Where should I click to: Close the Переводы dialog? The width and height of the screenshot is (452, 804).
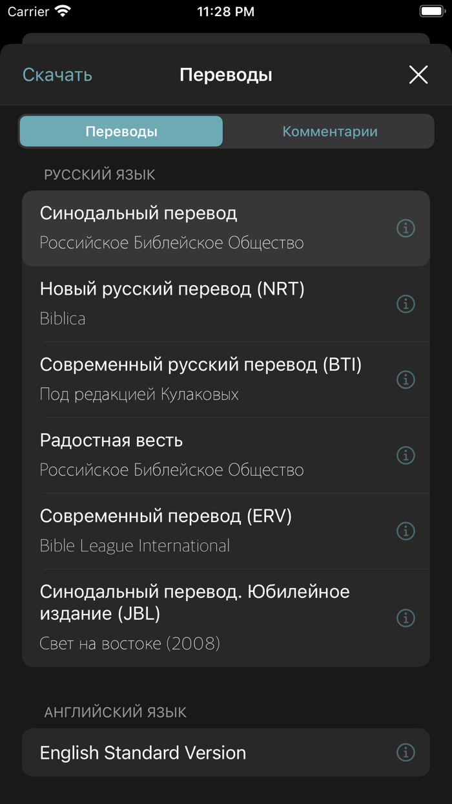tap(418, 74)
